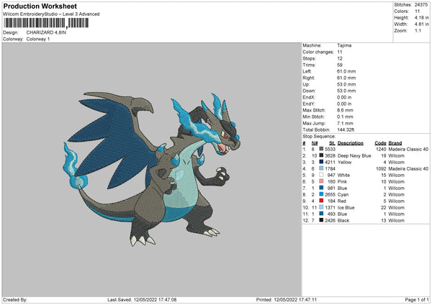The image size is (432, 305).
Task: Click the 'N#' column header
Action: (315, 143)
